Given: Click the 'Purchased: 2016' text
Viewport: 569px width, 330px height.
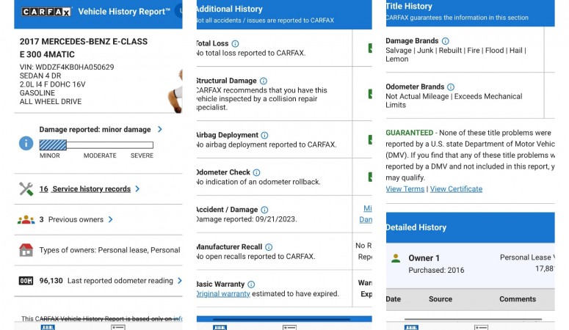Looking at the screenshot, I should click(x=436, y=270).
